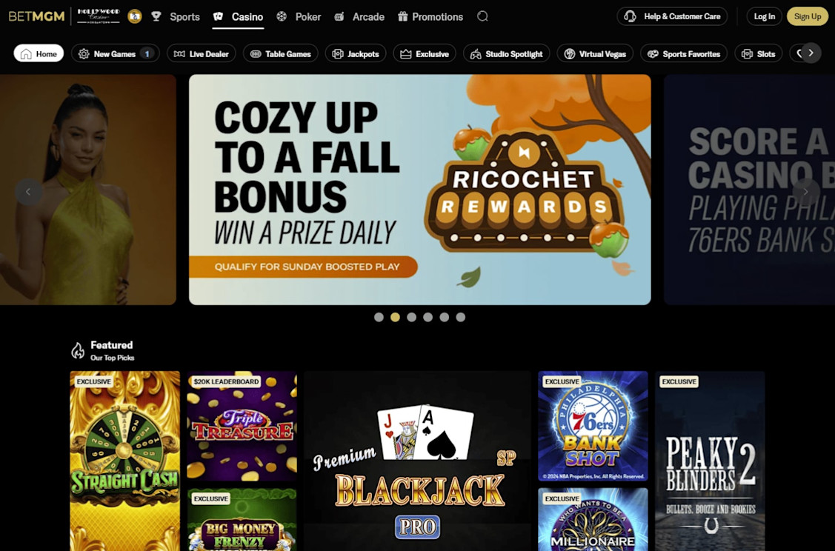Open Help & Customer Care

[x=672, y=16]
